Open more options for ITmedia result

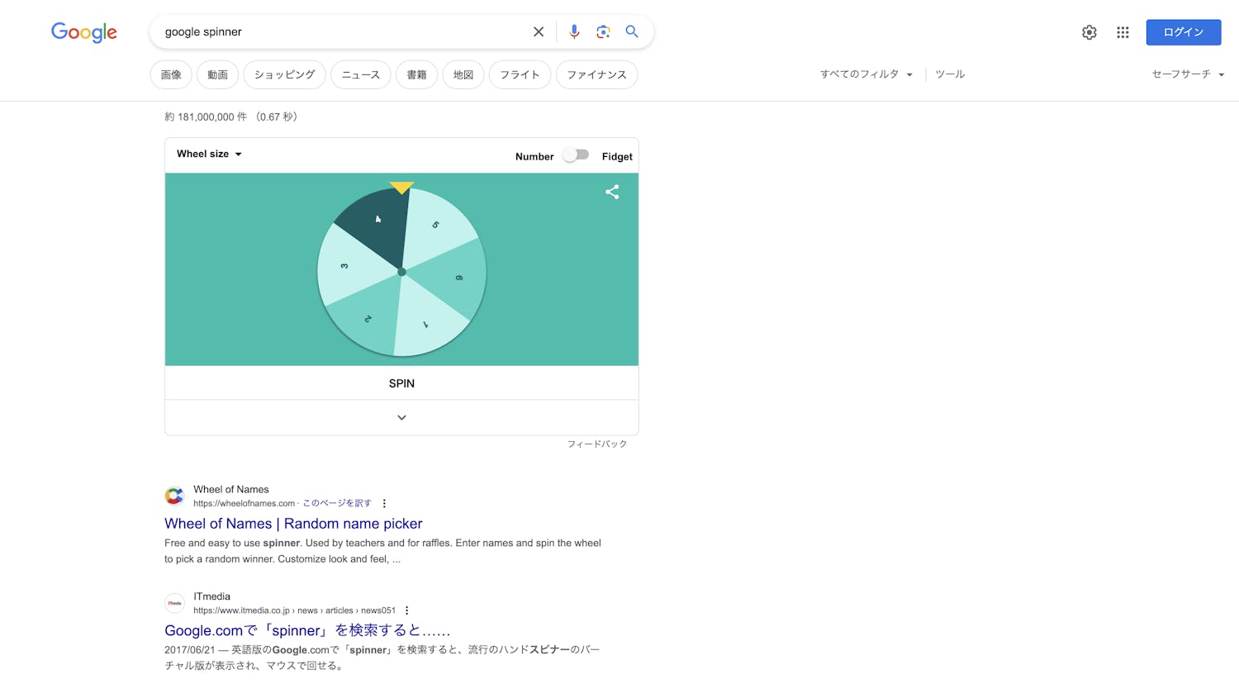coord(406,610)
